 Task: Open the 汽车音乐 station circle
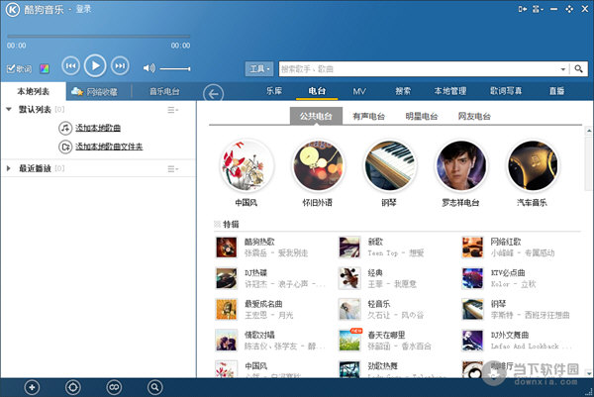point(533,165)
